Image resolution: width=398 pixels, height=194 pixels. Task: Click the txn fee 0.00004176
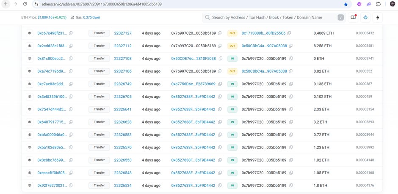[365, 186]
